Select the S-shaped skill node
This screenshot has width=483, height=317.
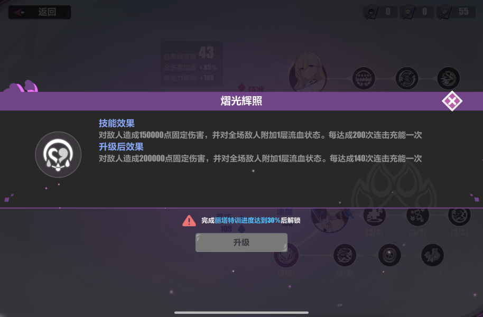(407, 79)
